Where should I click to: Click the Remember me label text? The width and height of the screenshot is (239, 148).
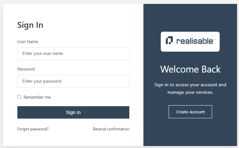pyautogui.click(x=37, y=97)
